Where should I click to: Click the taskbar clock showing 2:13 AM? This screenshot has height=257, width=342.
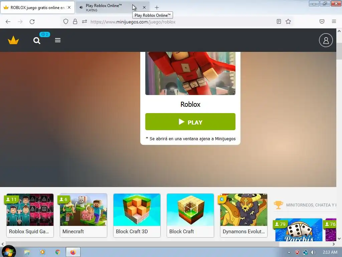point(330,252)
